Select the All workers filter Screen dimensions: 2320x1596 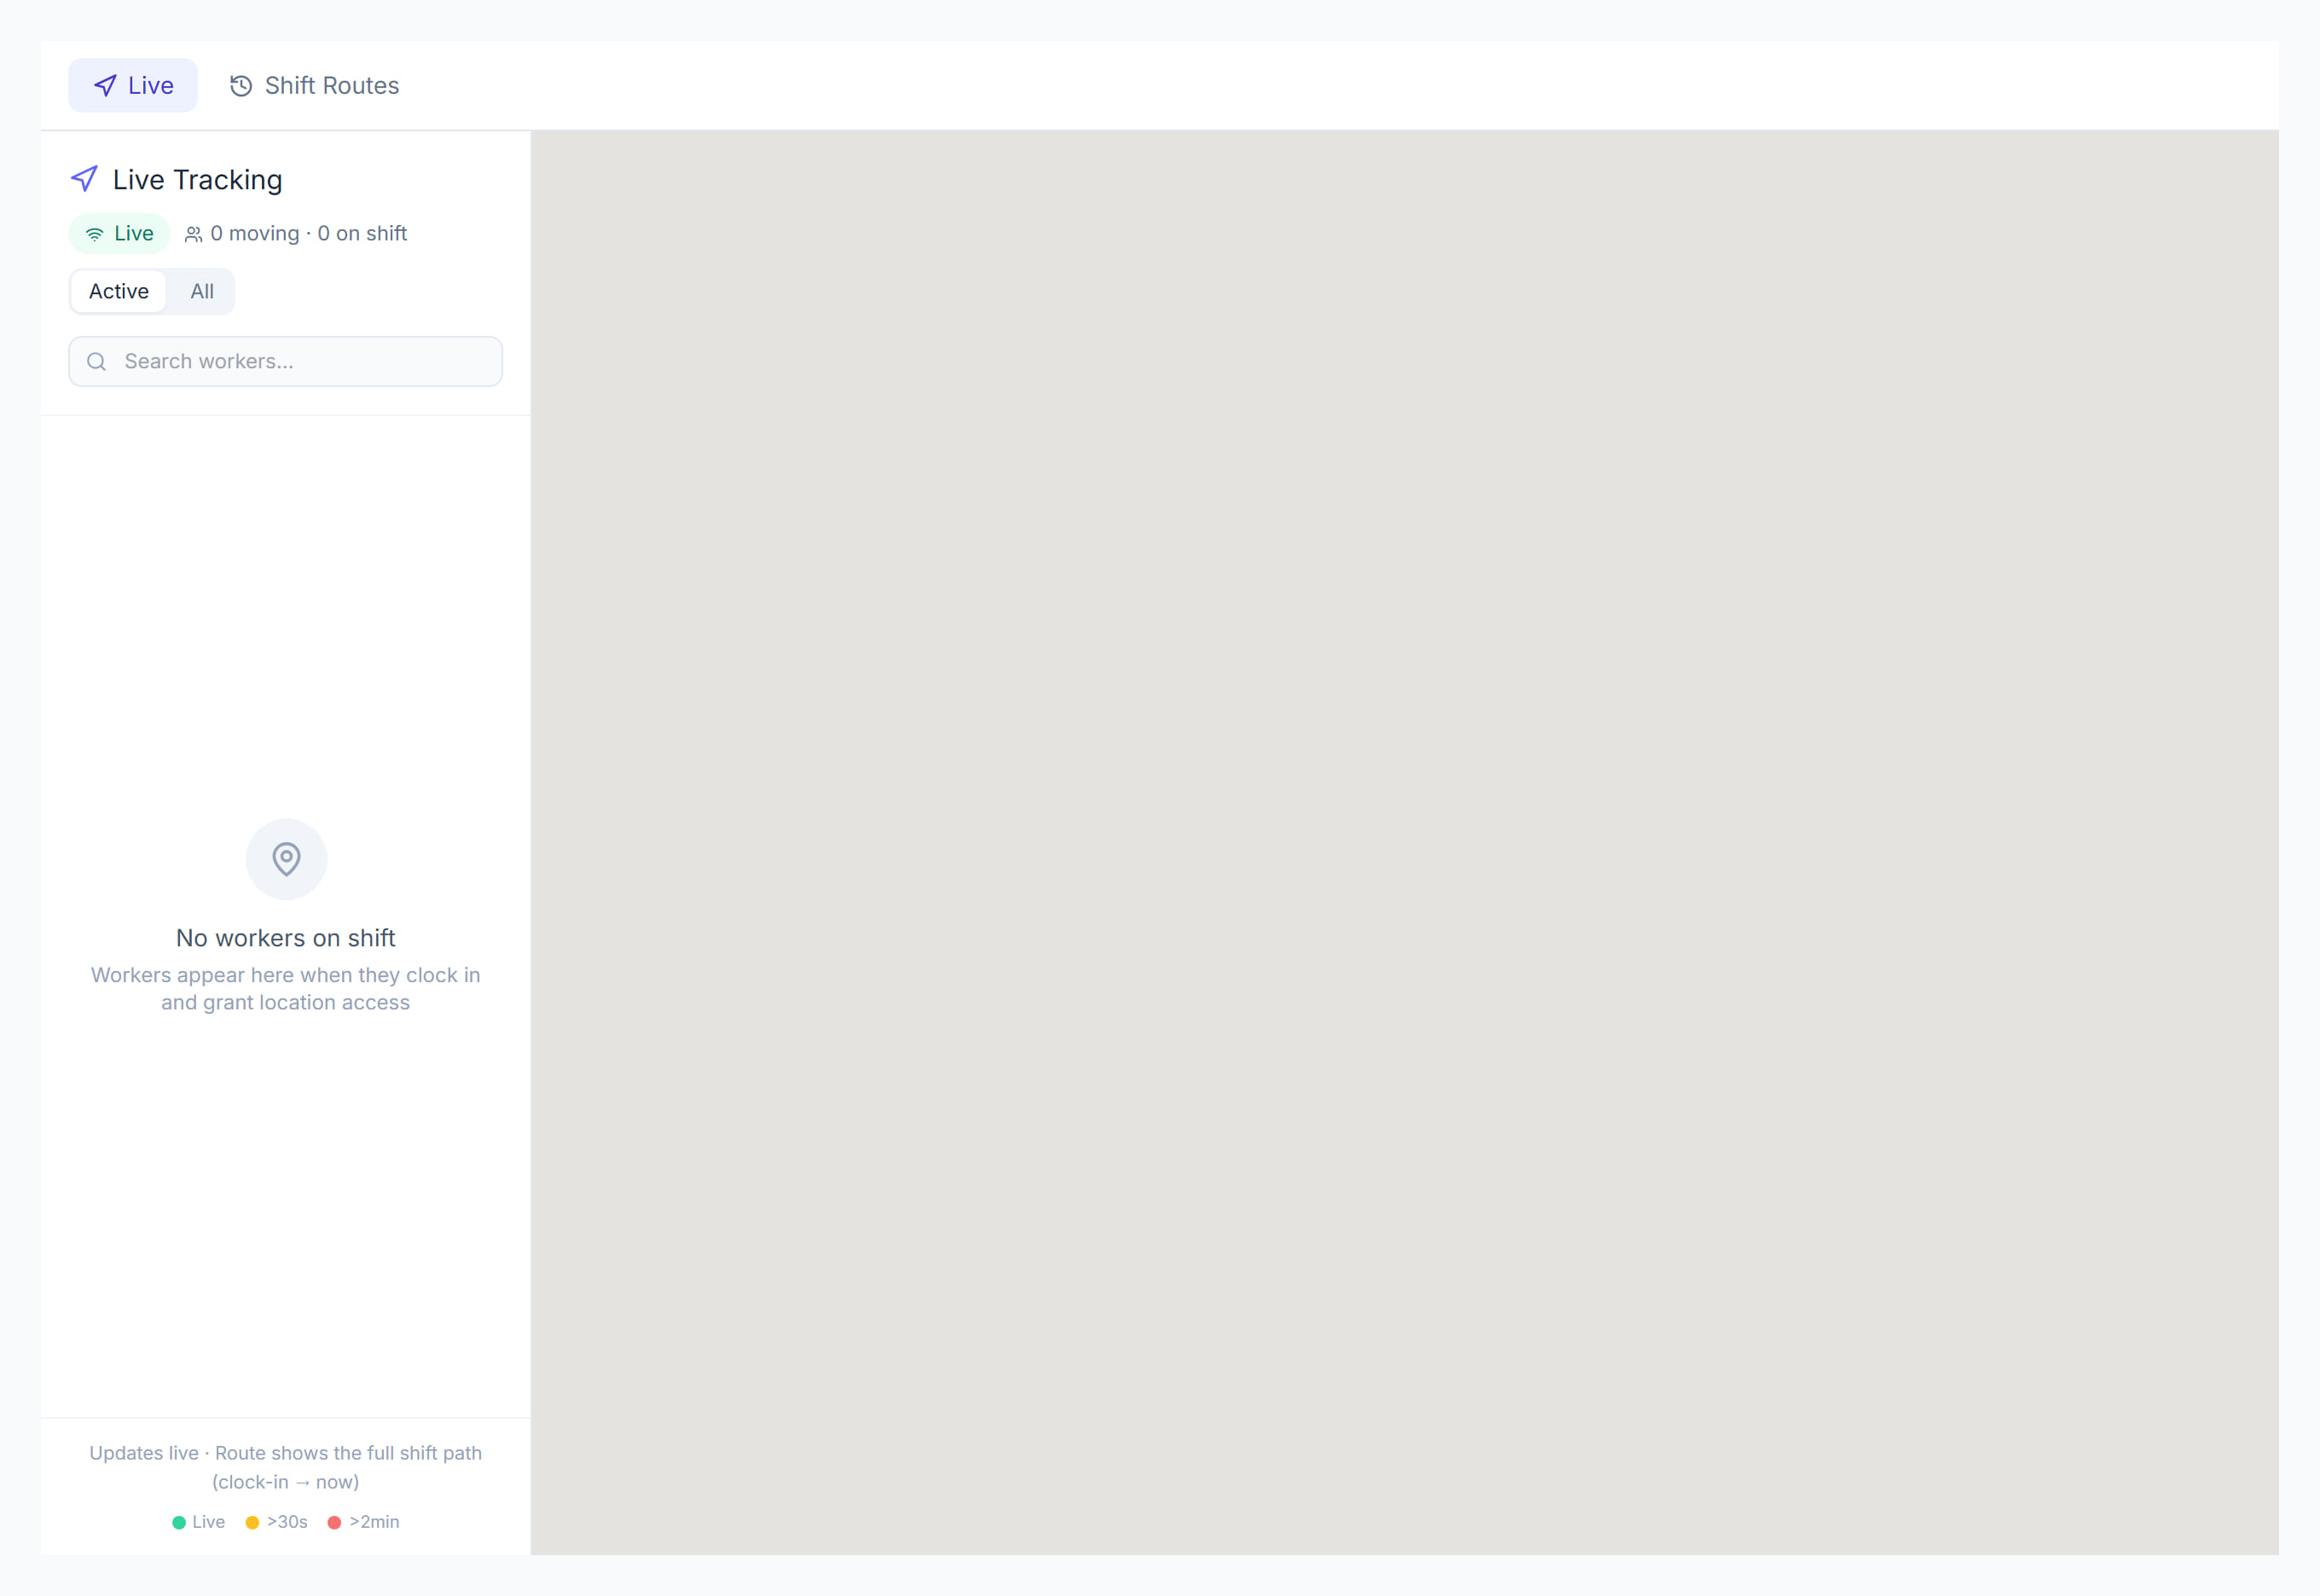coord(202,292)
